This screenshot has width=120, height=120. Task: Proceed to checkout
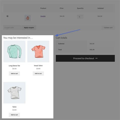85,58
